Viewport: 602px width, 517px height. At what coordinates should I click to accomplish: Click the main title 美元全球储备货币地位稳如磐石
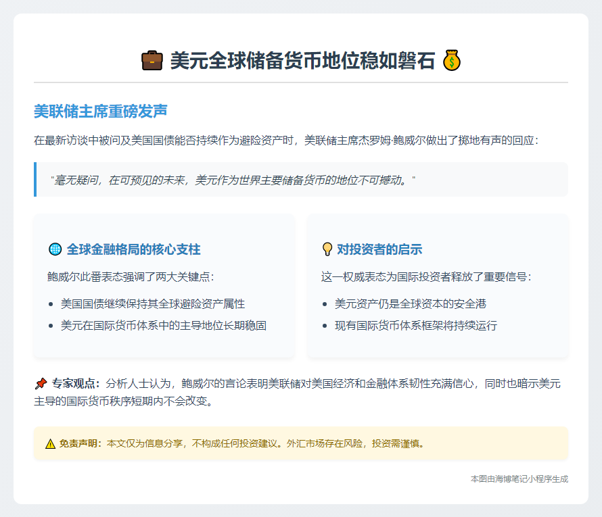[x=302, y=61]
